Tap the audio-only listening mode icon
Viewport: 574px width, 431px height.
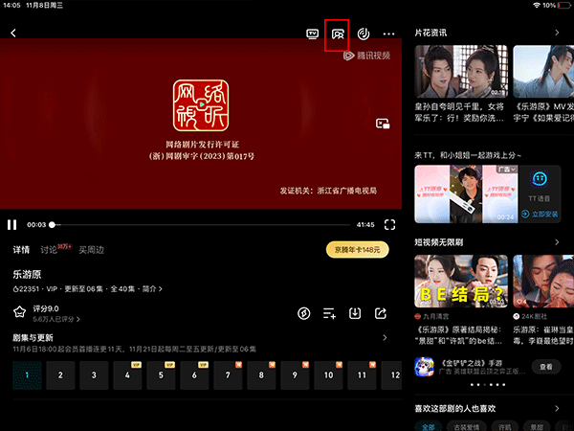364,34
